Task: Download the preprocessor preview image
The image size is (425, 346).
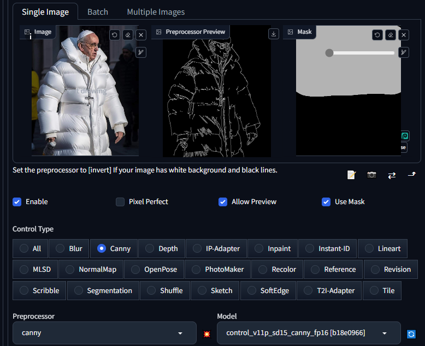Action: coord(274,34)
